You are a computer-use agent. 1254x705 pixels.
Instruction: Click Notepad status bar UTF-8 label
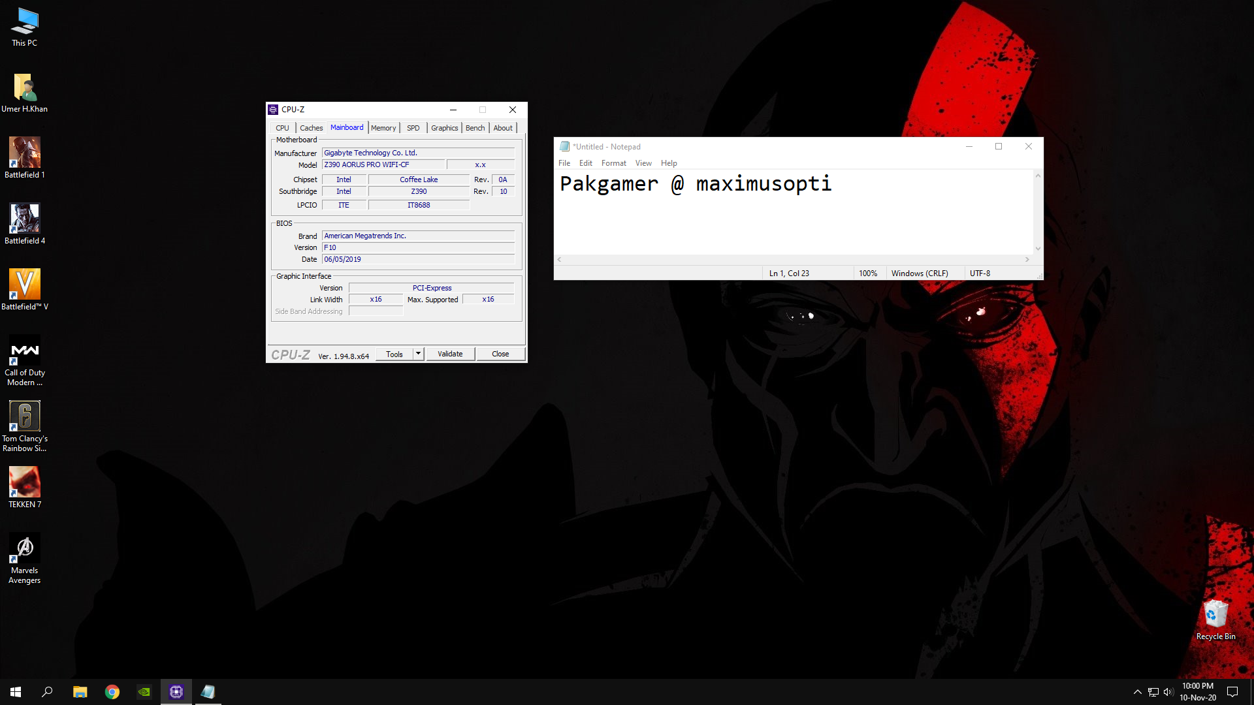click(980, 274)
